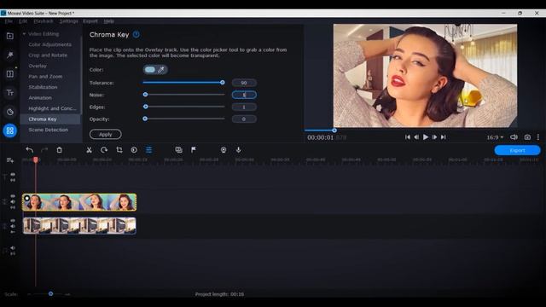Mute the overlay track speaker
The height and width of the screenshot is (307, 546).
[x=13, y=202]
